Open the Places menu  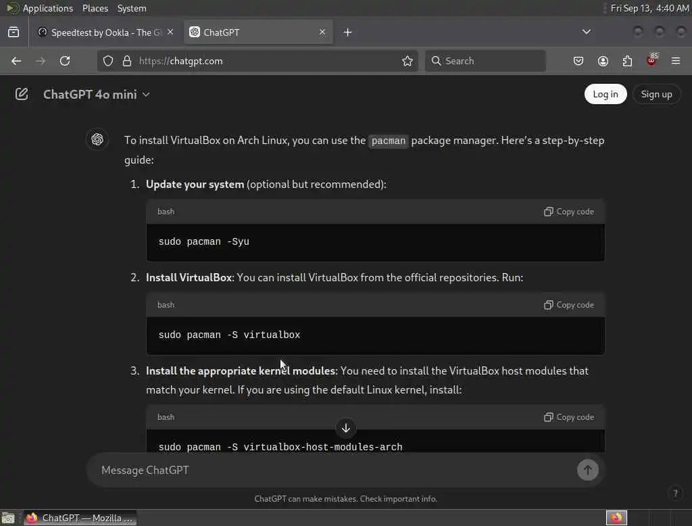pyautogui.click(x=95, y=8)
